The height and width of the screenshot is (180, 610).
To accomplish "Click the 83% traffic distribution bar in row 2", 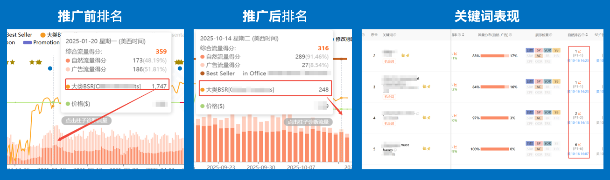I will [495, 56].
